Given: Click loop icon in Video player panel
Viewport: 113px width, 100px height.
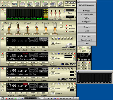Looking at the screenshot, I should point(74,87).
